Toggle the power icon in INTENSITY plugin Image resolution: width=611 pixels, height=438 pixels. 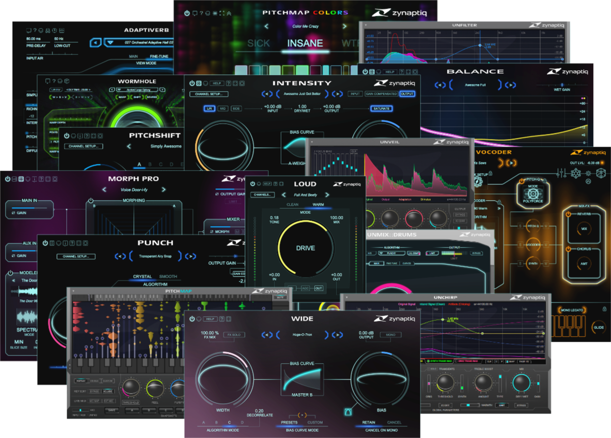192,83
